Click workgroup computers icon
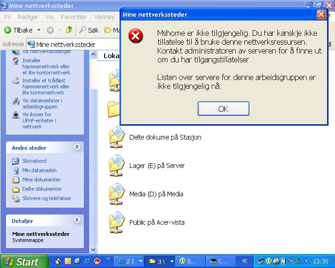335x268 pixels. (16, 101)
